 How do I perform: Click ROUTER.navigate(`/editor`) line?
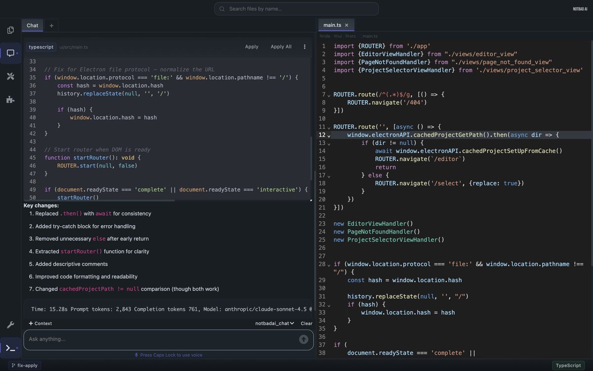pyautogui.click(x=420, y=159)
